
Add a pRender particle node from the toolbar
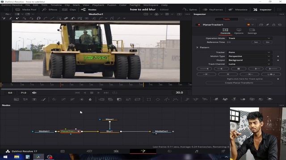(x=205, y=99)
